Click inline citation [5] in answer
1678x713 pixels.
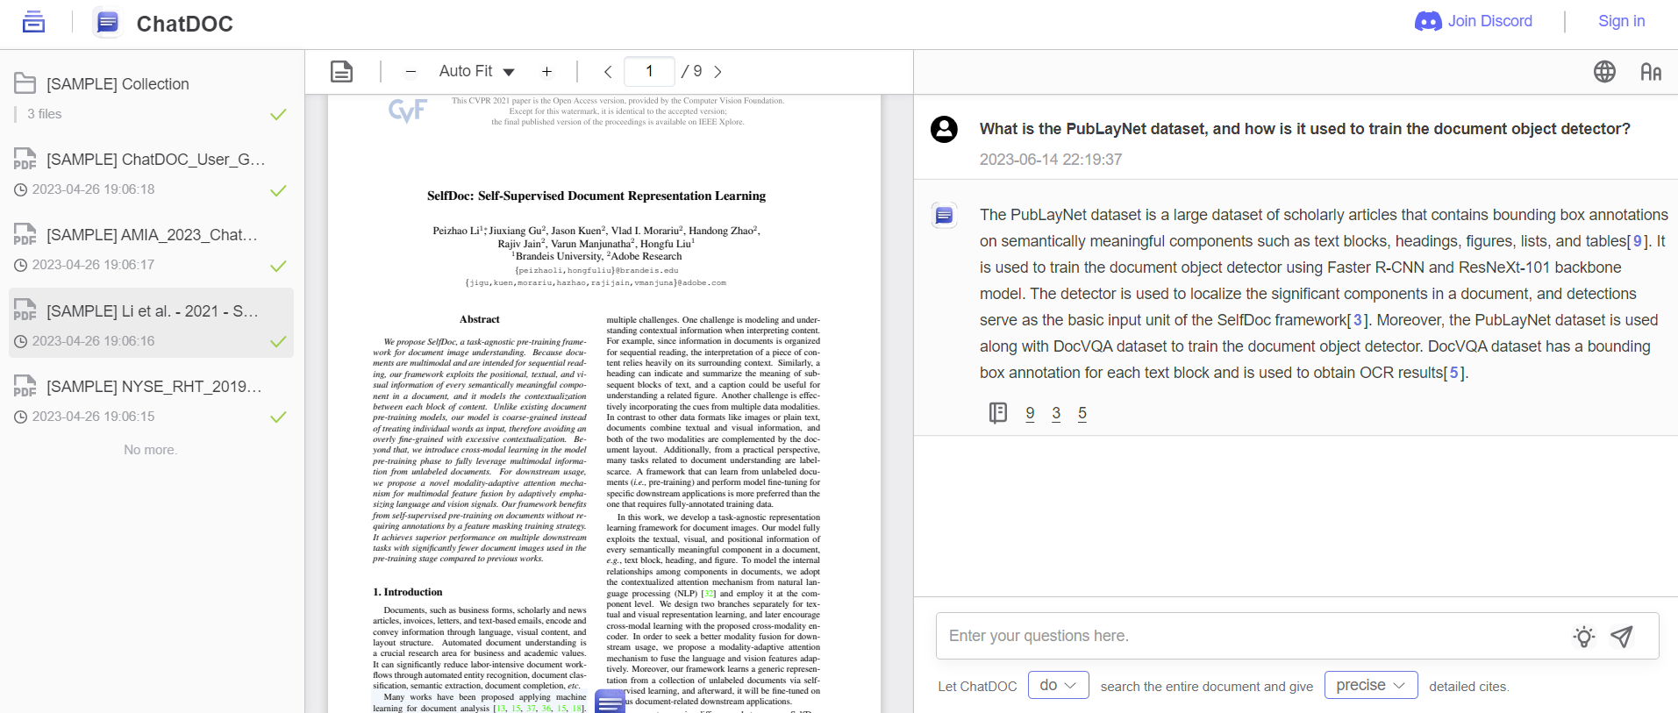click(x=1453, y=373)
